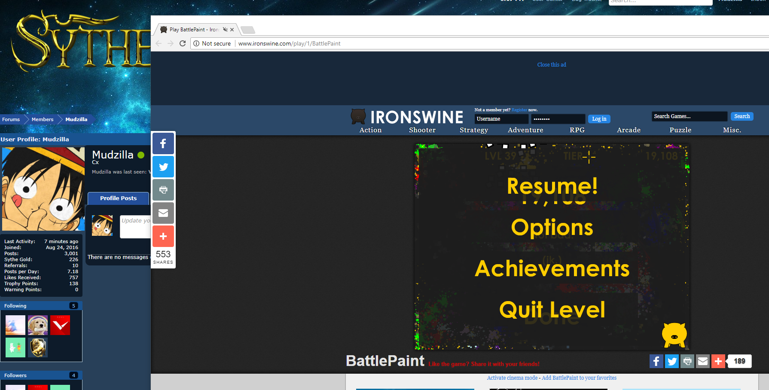Open the gold emblem avatar in Following
769x390 pixels.
tap(38, 347)
